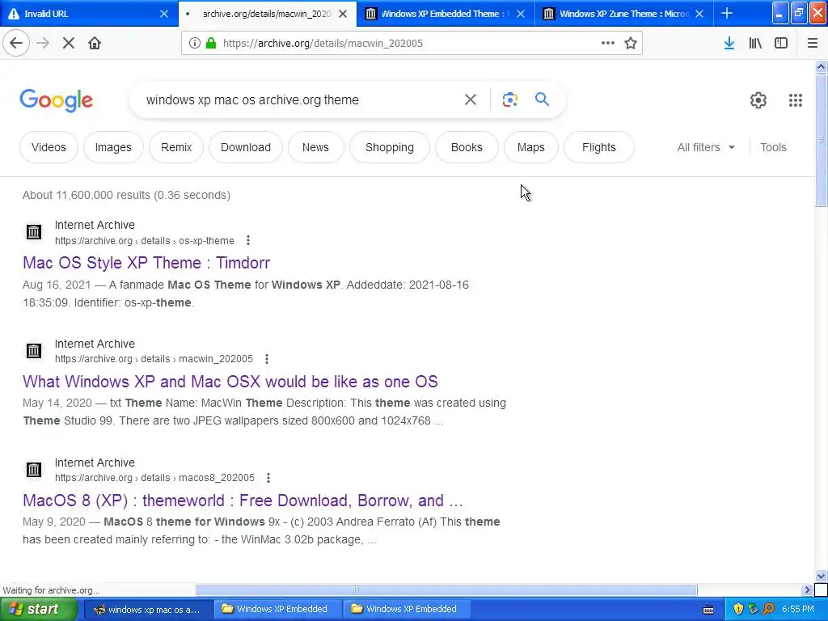The width and height of the screenshot is (828, 621).
Task: Open the Windows Start button
Action: (38, 609)
